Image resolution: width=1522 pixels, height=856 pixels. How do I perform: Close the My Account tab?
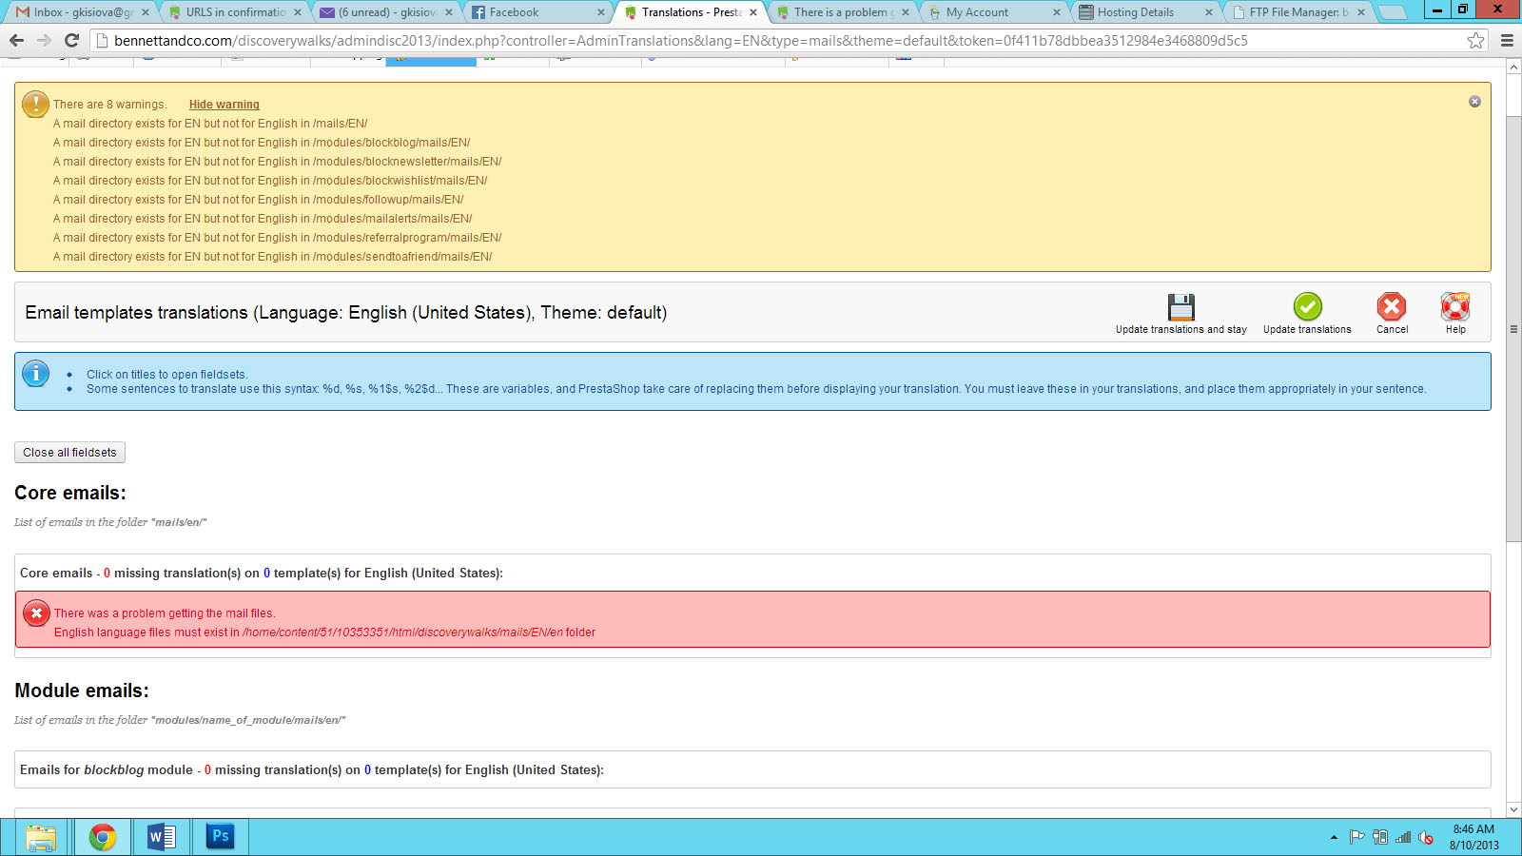(1057, 12)
